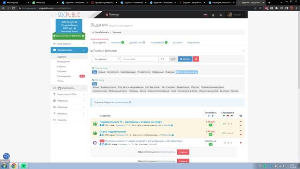The image size is (300, 169).
Task: Open the search-by dropdown
Action: pos(106,59)
